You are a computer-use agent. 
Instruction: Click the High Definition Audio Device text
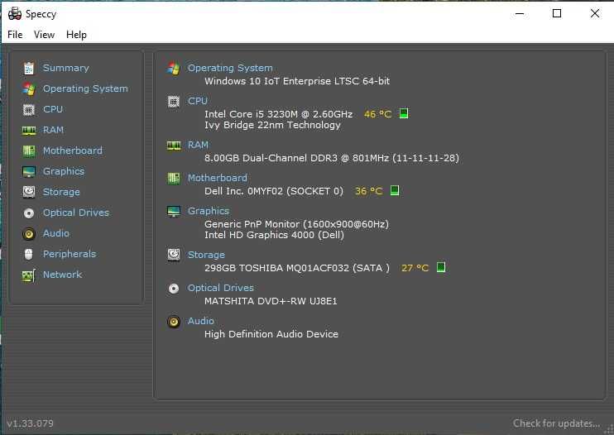(271, 334)
